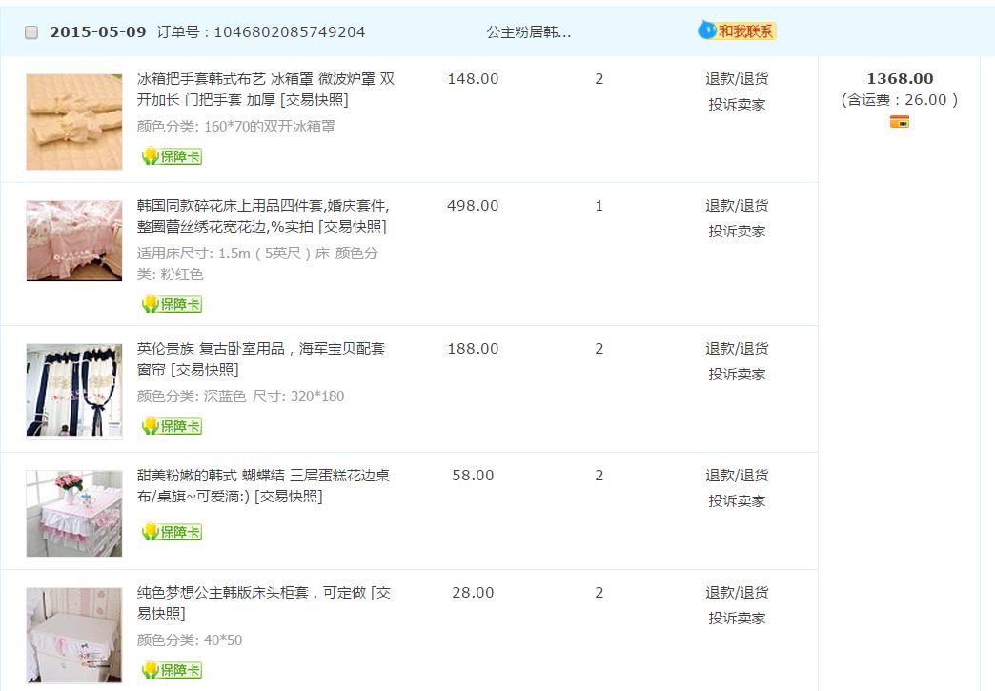Click 投诉卖家 for the pink bedding set

pyautogui.click(x=737, y=231)
